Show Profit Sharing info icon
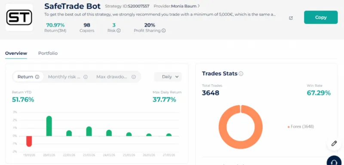This screenshot has width=344, height=165. point(163,31)
